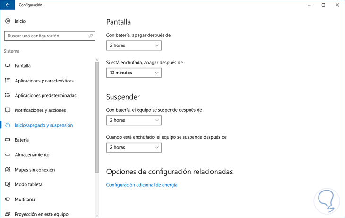Click the Inicio gear icon
Image resolution: width=345 pixels, height=218 pixels.
pyautogui.click(x=8, y=21)
